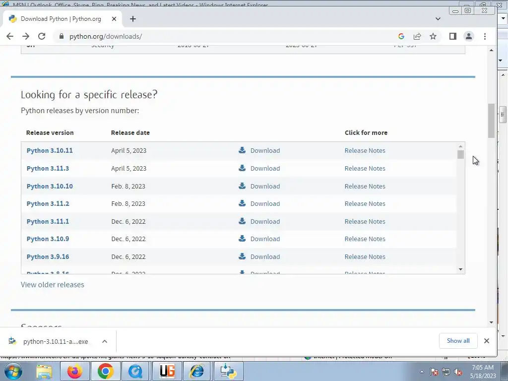Switch to Internet Explorer in the taskbar

pos(197,371)
